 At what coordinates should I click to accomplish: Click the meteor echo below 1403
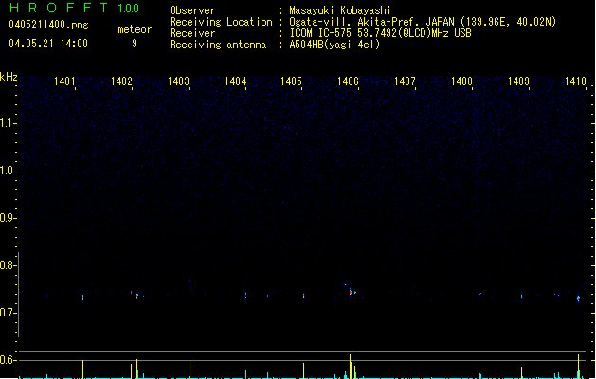pyautogui.click(x=190, y=287)
